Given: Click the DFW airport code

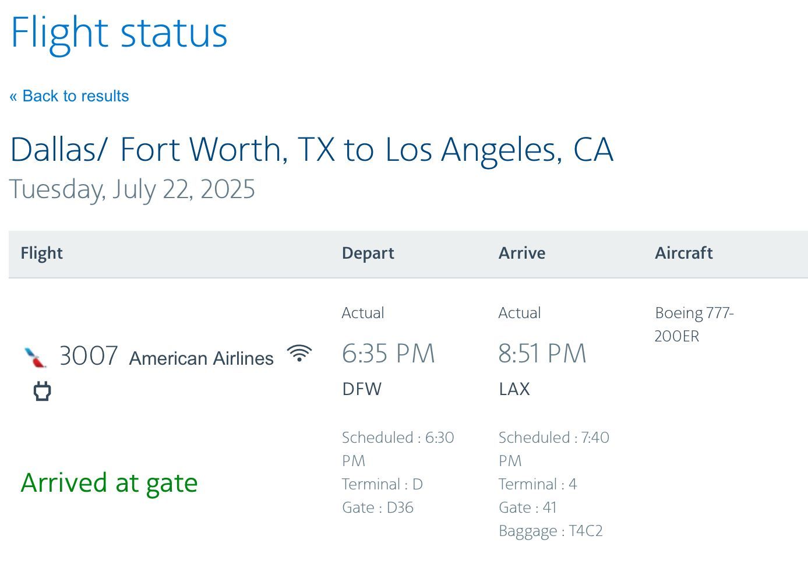Looking at the screenshot, I should click(x=362, y=389).
